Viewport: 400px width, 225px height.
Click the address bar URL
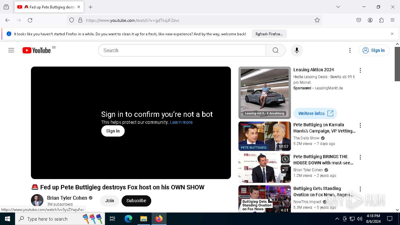click(132, 20)
